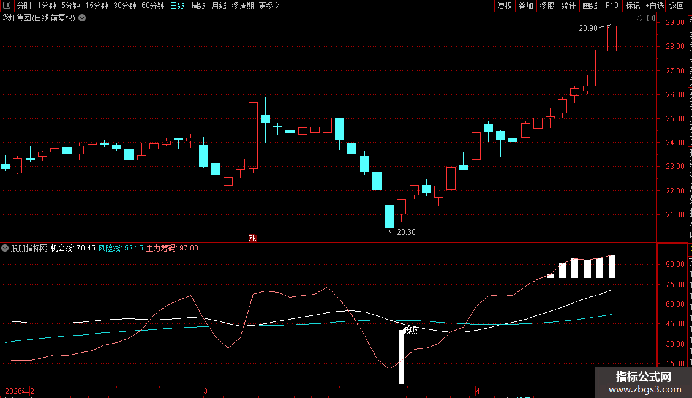Click month 3 marker on time axis

pyautogui.click(x=206, y=391)
